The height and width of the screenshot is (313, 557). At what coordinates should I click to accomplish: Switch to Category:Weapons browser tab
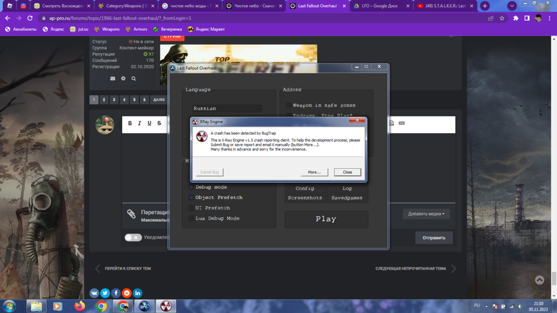pos(126,6)
